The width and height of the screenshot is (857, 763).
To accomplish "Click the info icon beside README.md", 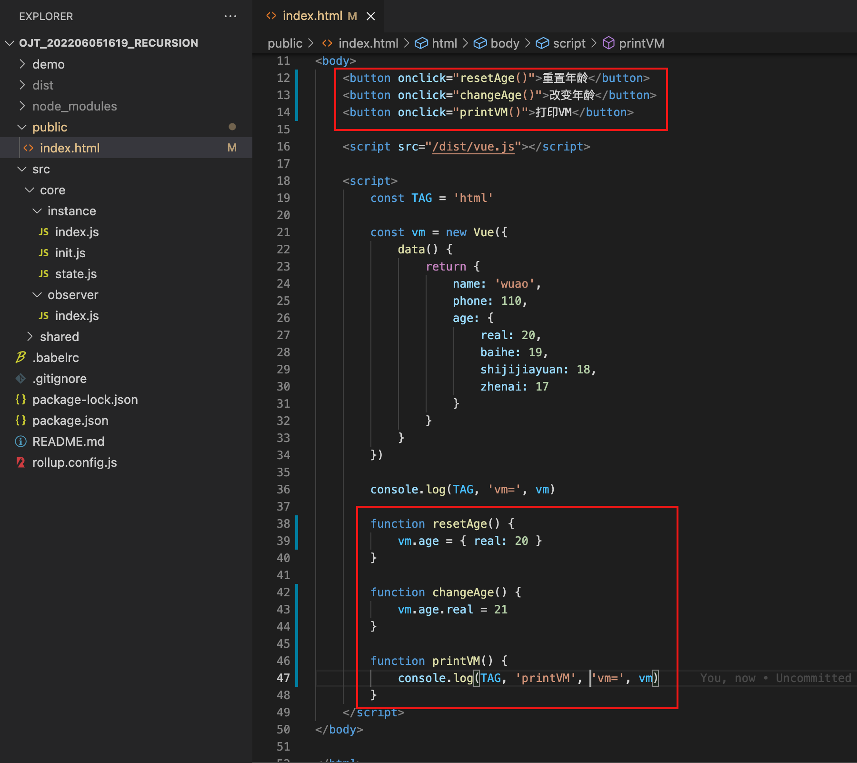I will [x=20, y=441].
